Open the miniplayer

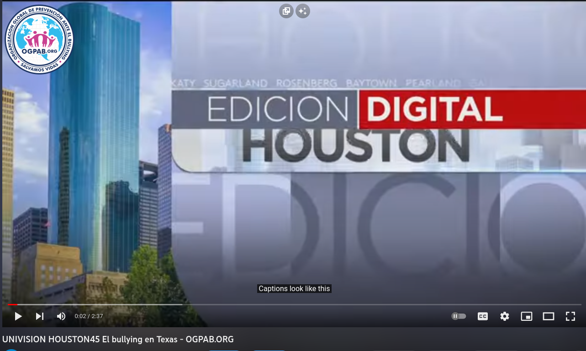[527, 316]
